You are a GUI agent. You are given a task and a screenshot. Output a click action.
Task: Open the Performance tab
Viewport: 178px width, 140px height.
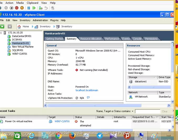pos(112,39)
